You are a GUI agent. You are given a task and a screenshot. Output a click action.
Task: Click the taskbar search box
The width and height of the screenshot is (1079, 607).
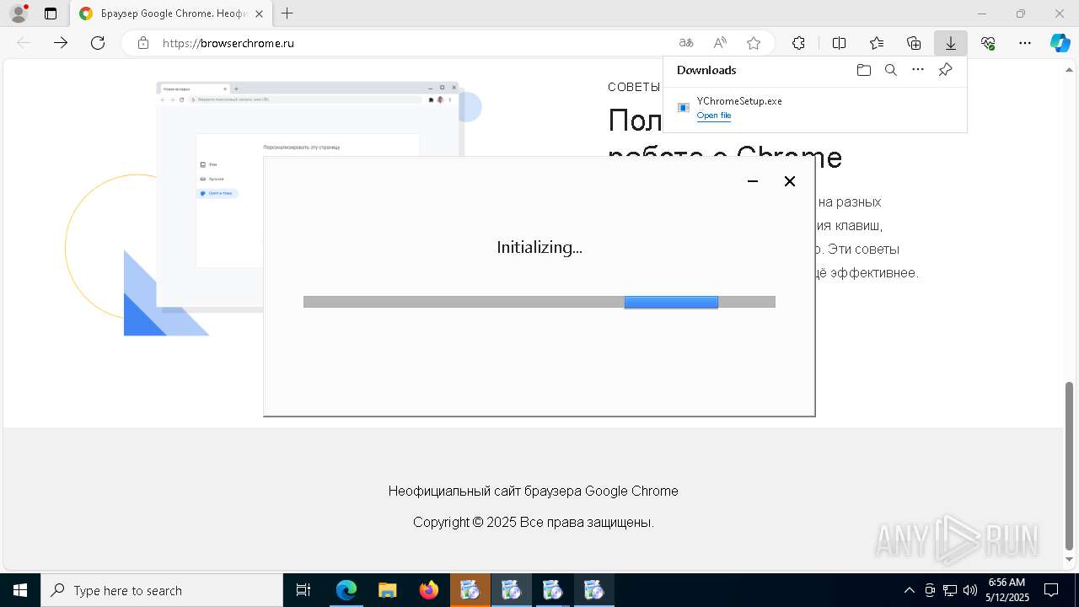[162, 590]
